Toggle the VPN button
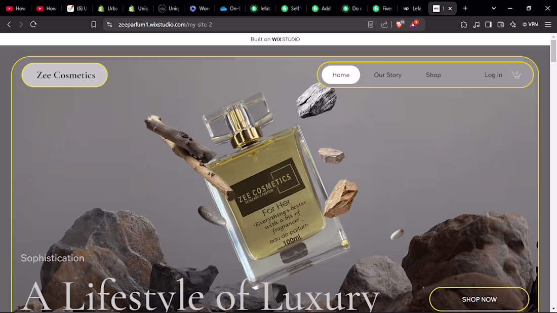The height and width of the screenshot is (313, 557). pos(530,24)
